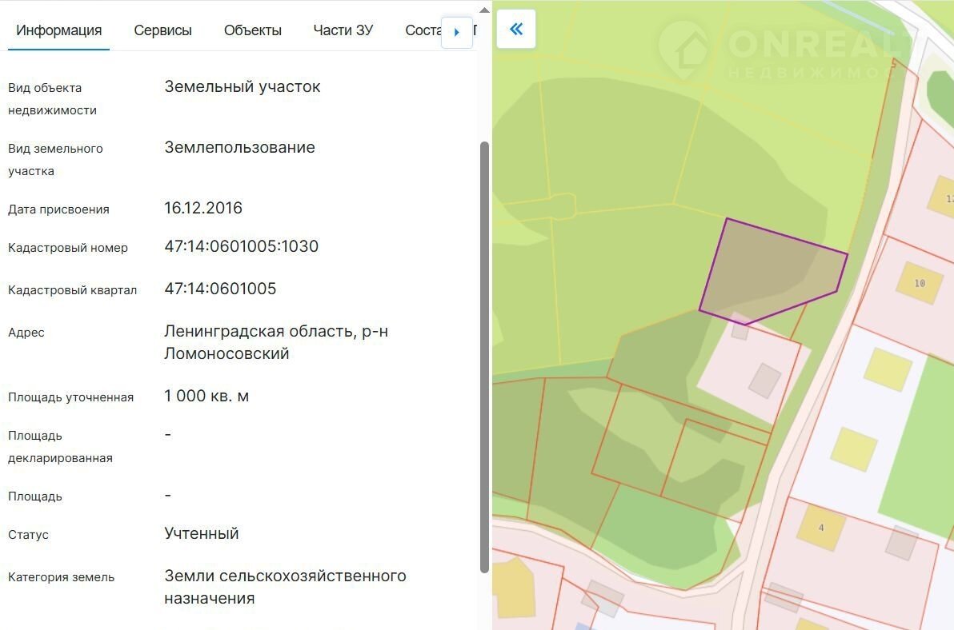Click building number 12 at the map edge

942,198
